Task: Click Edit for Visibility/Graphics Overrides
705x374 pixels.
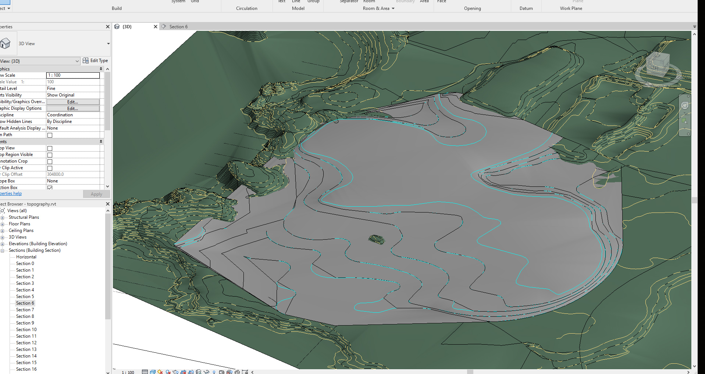Action: (x=72, y=102)
